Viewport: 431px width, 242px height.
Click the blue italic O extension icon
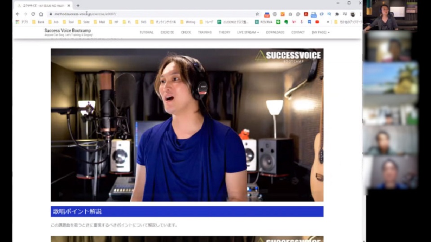click(321, 14)
